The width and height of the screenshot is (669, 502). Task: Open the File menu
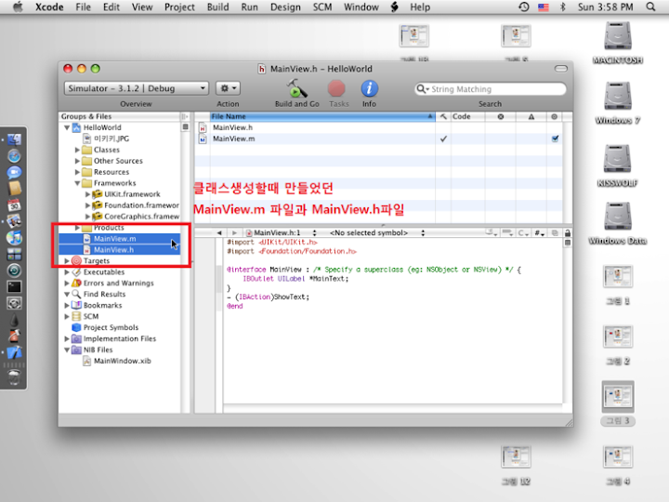[x=83, y=7]
